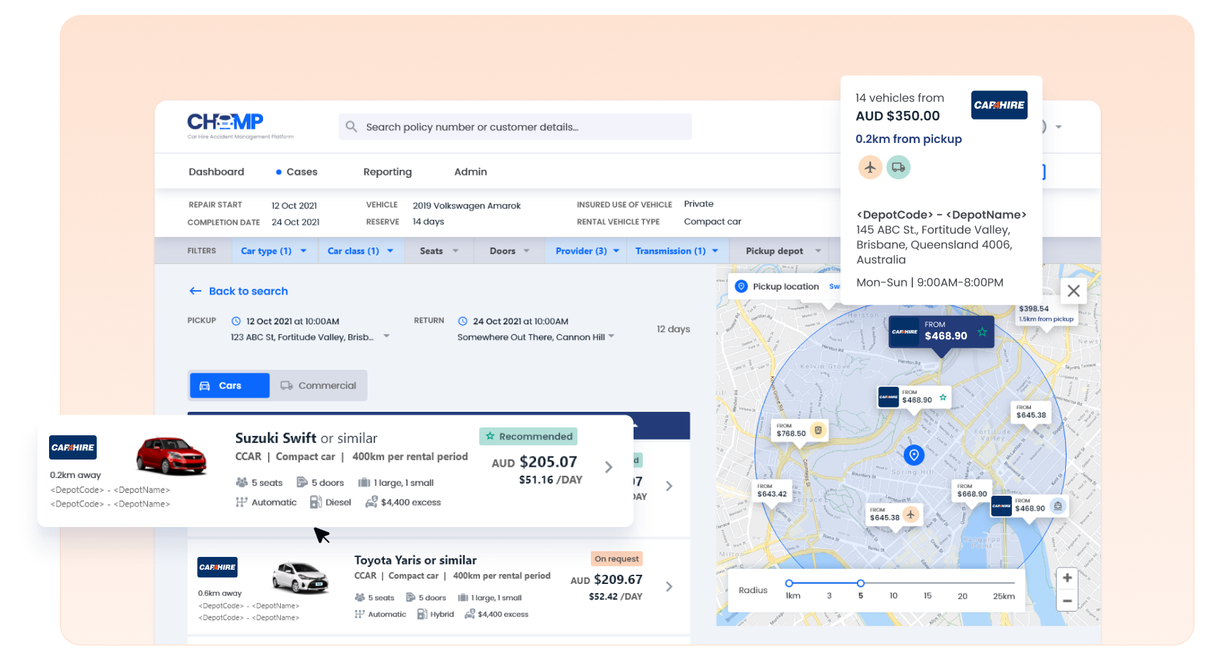Viewport: 1228px width, 670px height.
Task: Select the Cars vehicle toggle
Action: [x=230, y=385]
